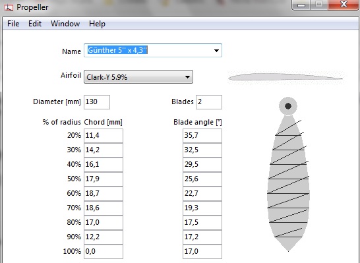The width and height of the screenshot is (360, 263).
Task: Open the Window menu
Action: pos(65,24)
